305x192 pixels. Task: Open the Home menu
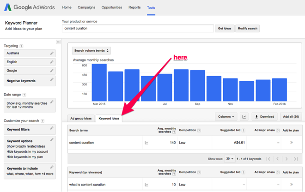pos(67,7)
